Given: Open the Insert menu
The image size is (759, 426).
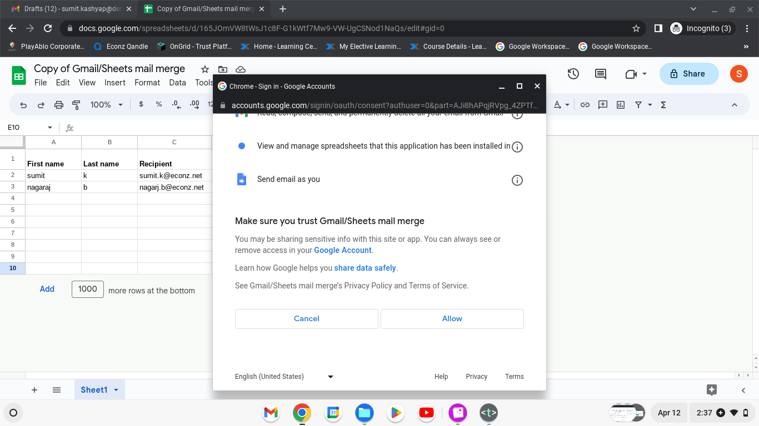Looking at the screenshot, I should coord(115,83).
